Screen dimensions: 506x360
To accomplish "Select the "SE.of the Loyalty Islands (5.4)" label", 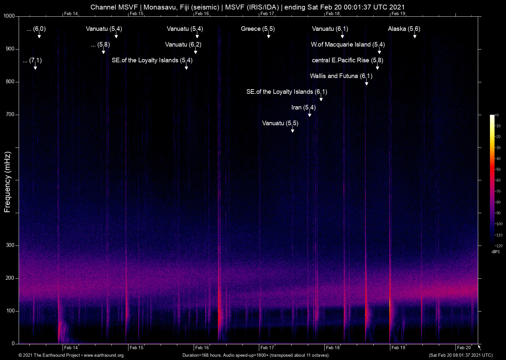I will [152, 60].
